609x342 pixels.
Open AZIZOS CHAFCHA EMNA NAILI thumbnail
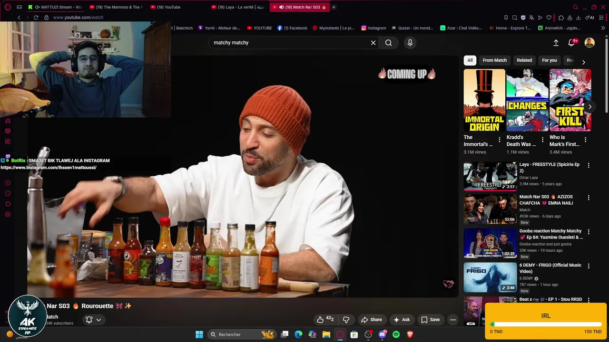click(490, 209)
